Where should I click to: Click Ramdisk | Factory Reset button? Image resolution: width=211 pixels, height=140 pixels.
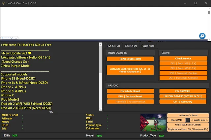pos(131,102)
